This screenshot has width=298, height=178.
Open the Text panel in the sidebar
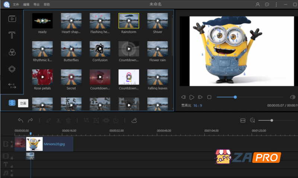(12, 35)
